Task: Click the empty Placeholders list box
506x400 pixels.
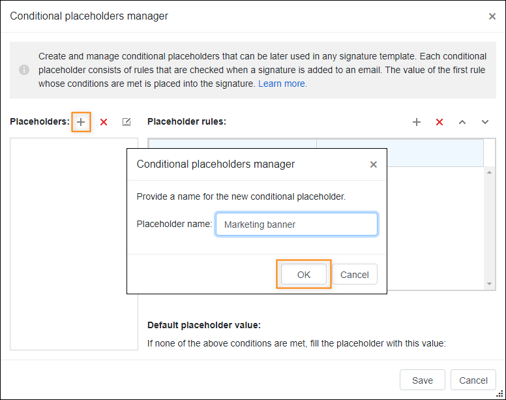Action: point(74,244)
